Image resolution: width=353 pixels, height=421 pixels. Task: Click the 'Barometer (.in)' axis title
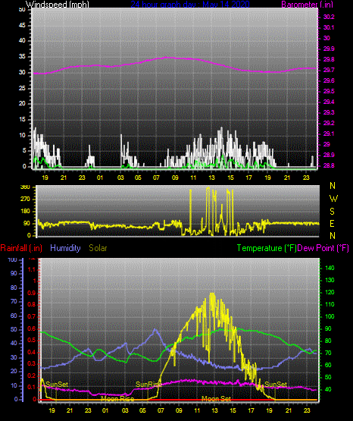pyautogui.click(x=307, y=5)
